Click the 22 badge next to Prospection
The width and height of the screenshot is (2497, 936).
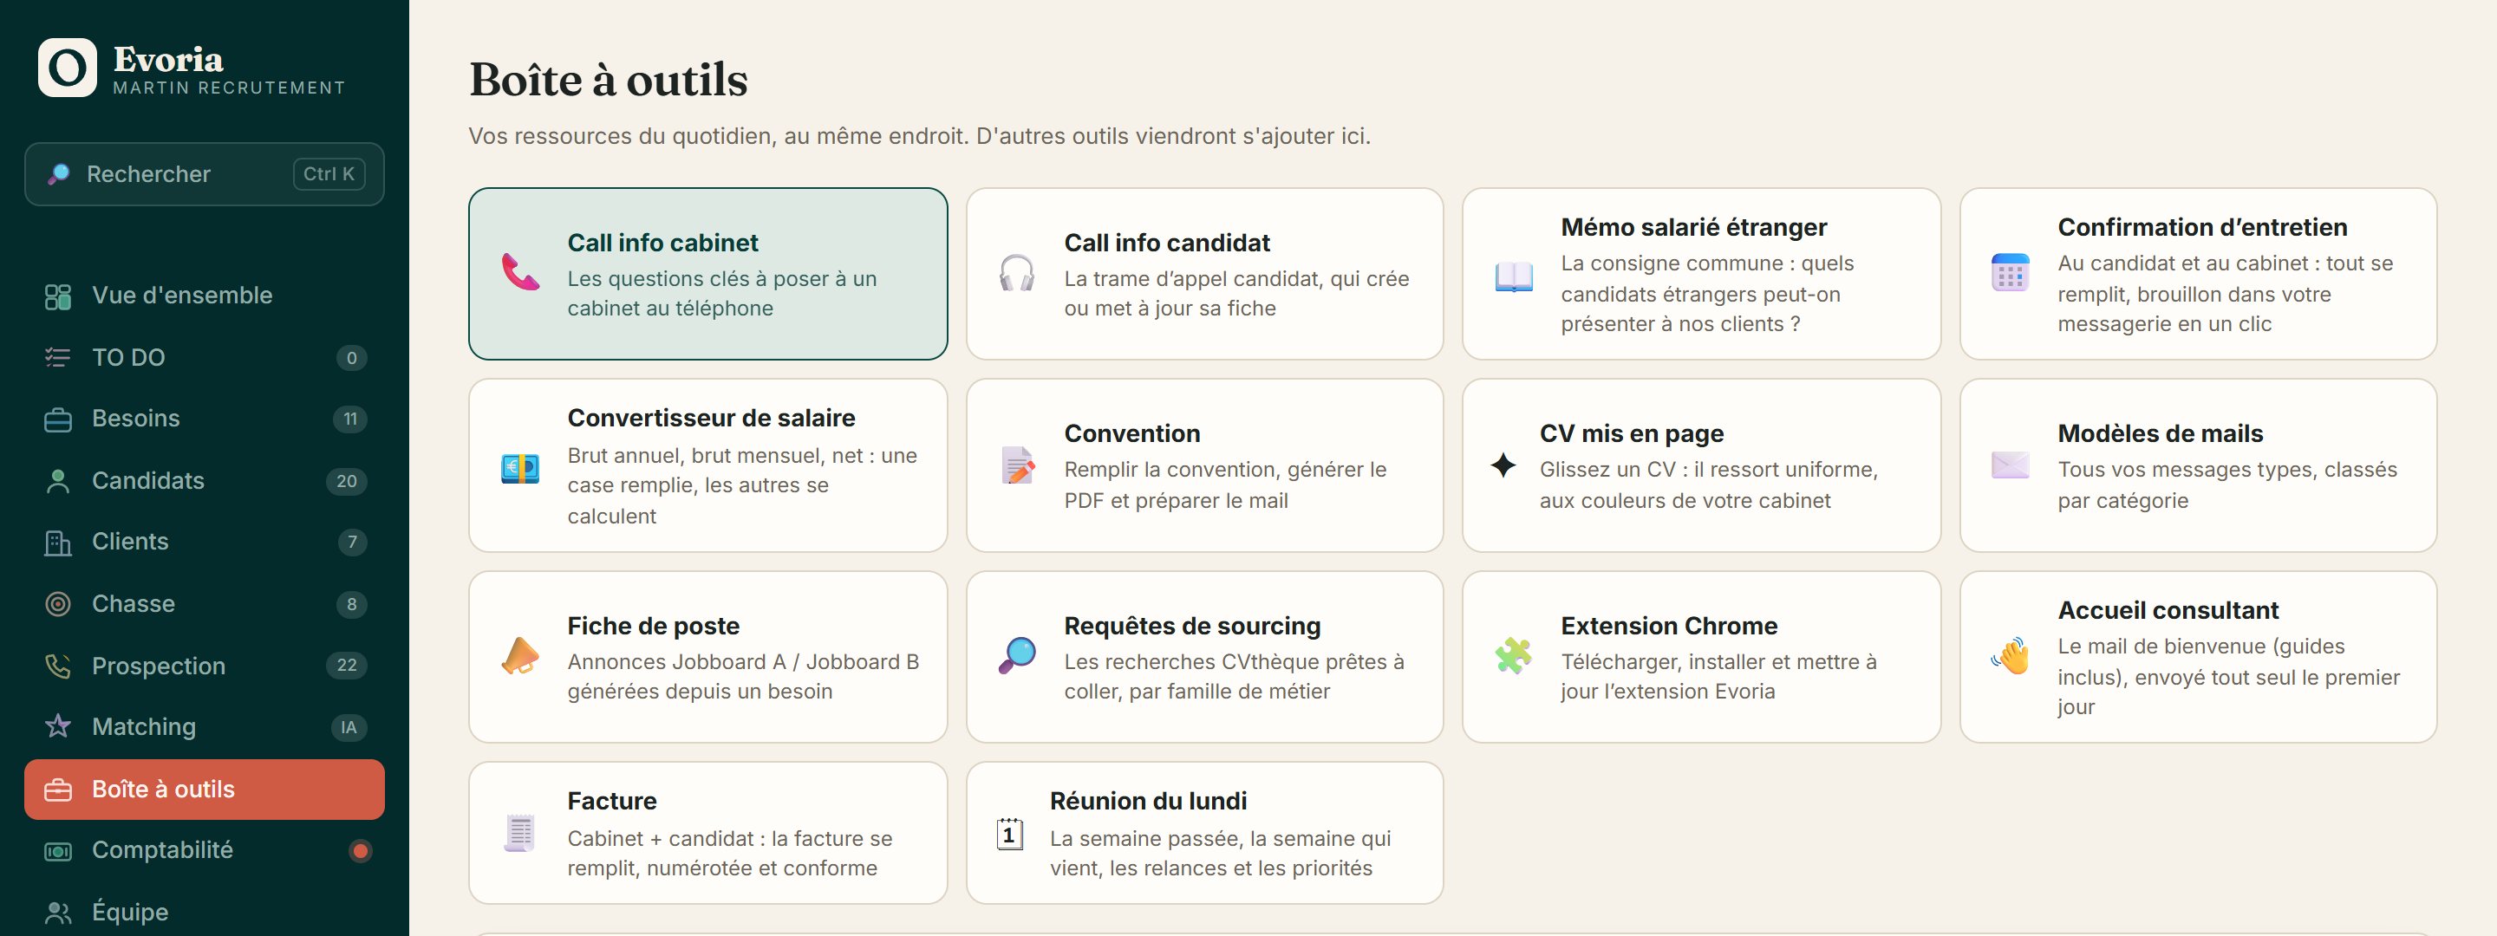point(347,666)
